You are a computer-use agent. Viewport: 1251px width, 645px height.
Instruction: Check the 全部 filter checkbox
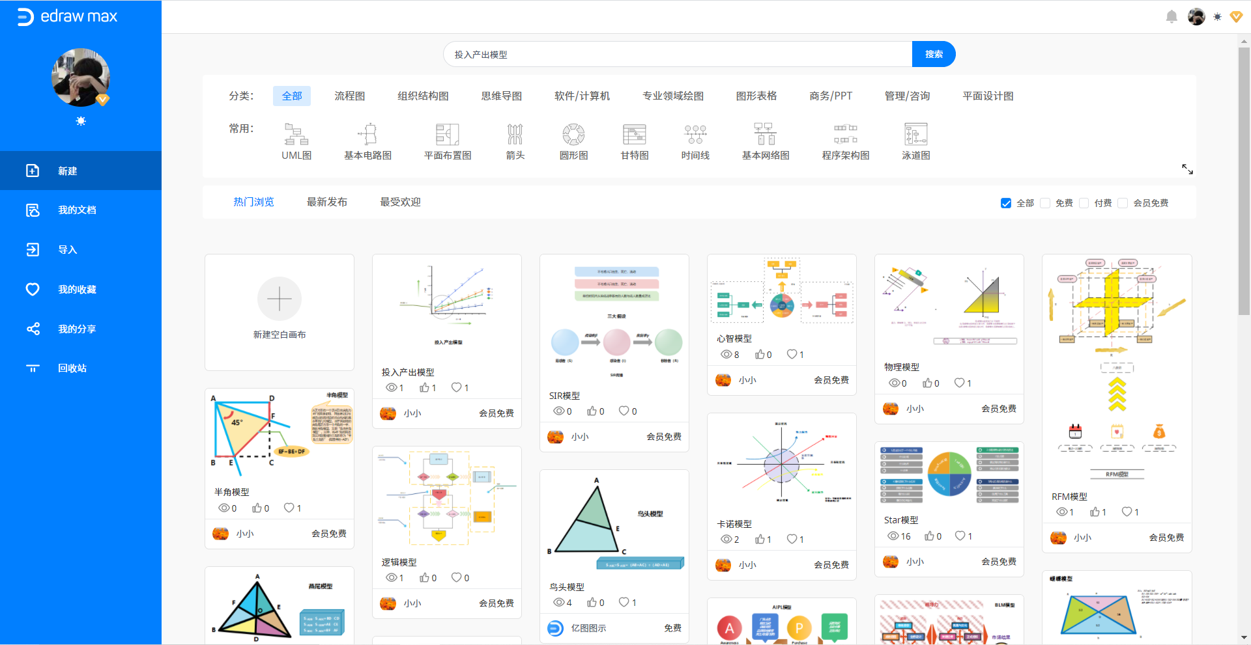click(x=1006, y=203)
